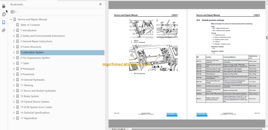268x130 pixels.
Task: Select highlighted 5 Lubrication System bookmark
Action: (62, 52)
